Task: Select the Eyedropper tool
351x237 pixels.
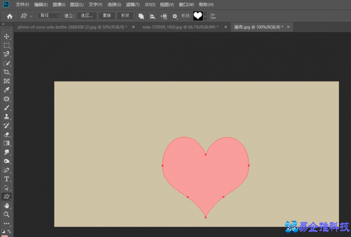Action: (x=7, y=90)
